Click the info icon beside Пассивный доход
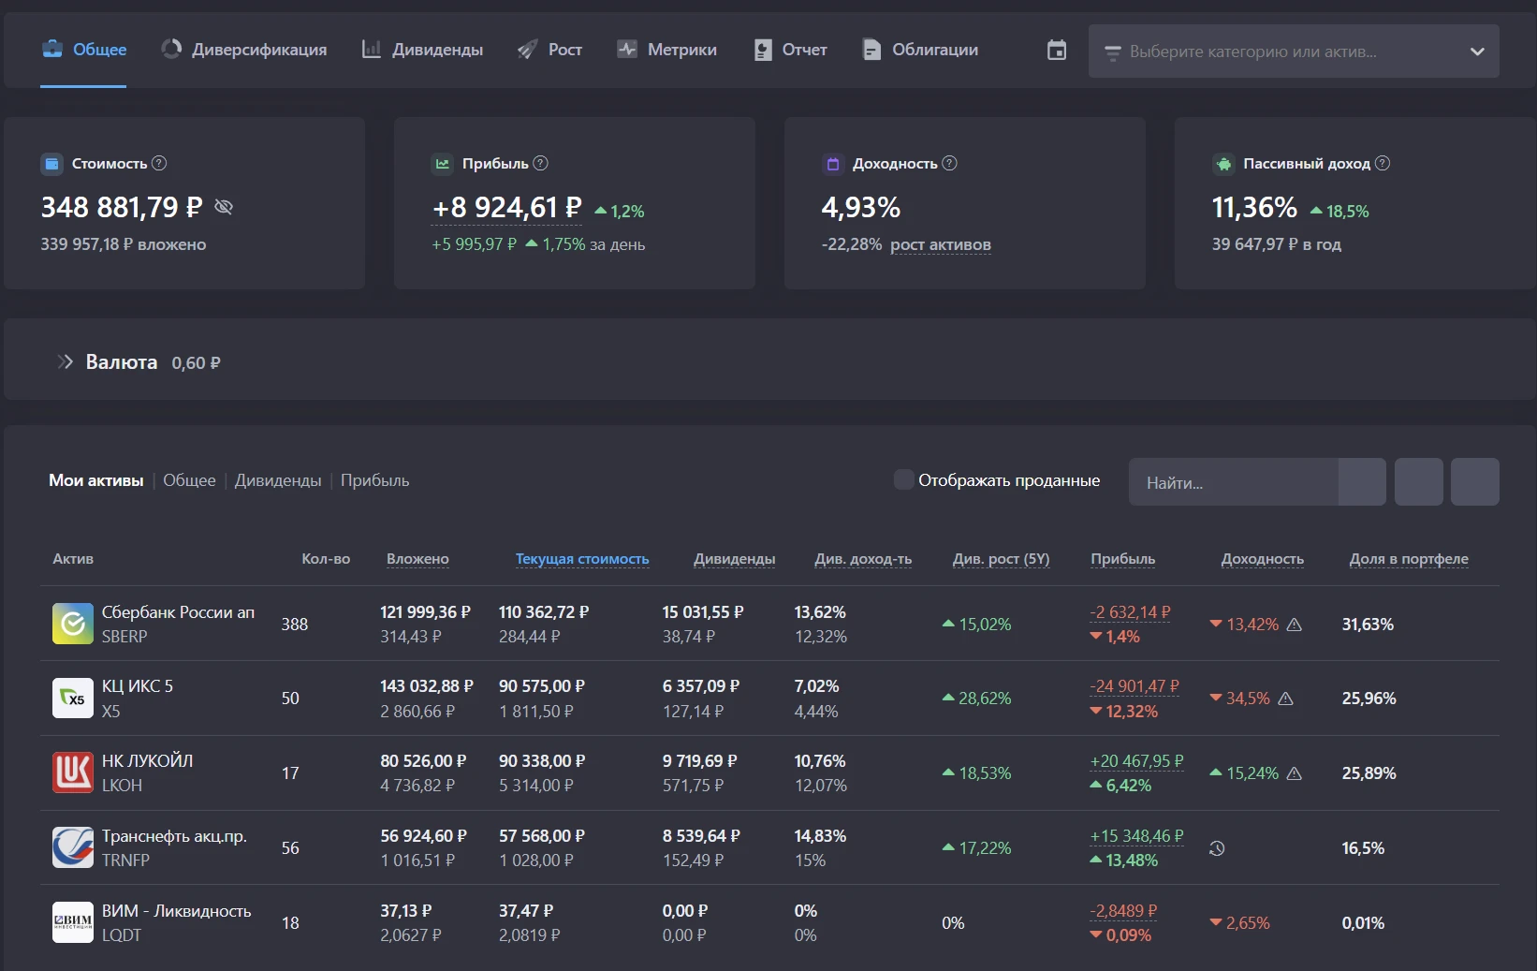The height and width of the screenshot is (971, 1537). coord(1383,163)
